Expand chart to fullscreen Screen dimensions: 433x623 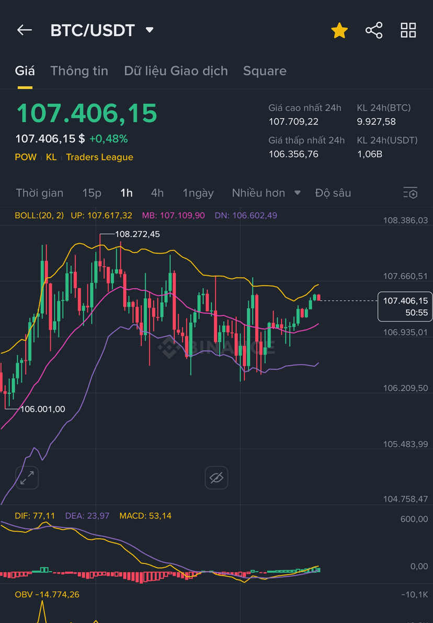coord(27,478)
